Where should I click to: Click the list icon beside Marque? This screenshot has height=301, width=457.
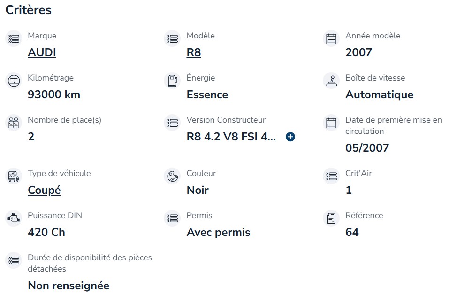coord(14,38)
